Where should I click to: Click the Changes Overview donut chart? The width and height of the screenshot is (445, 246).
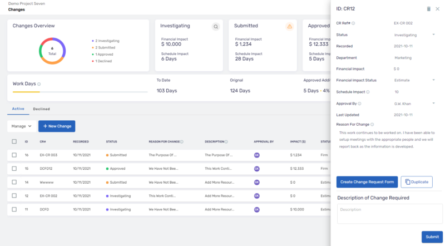(52, 51)
